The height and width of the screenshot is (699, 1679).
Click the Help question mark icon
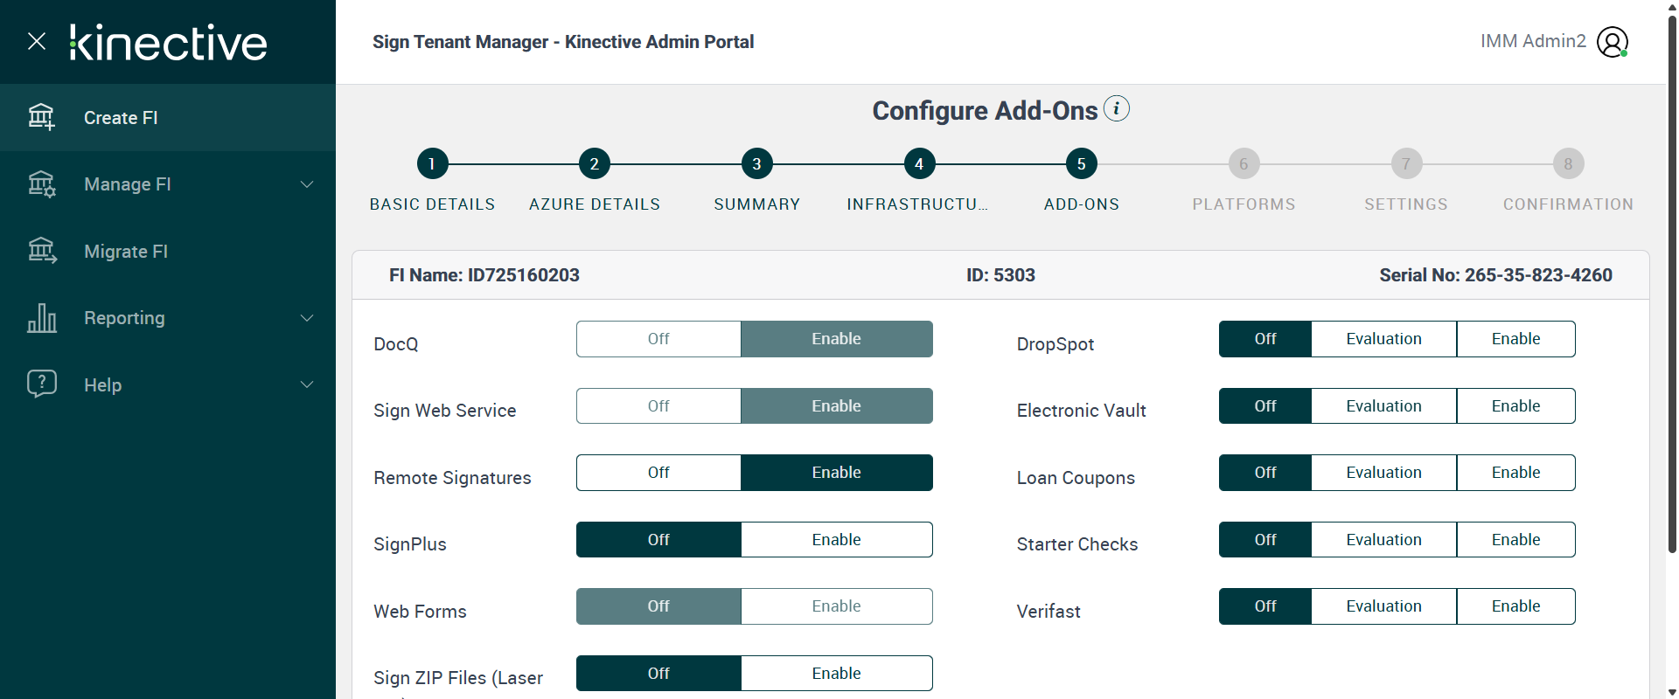click(41, 384)
